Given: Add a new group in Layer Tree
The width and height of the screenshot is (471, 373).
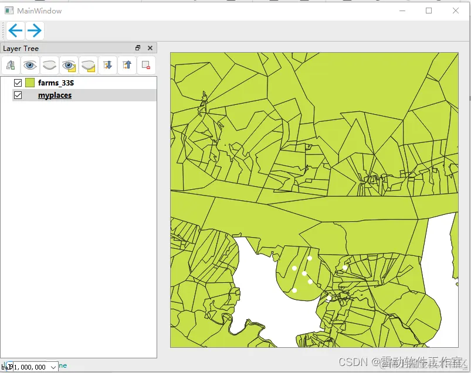Looking at the screenshot, I should point(11,65).
